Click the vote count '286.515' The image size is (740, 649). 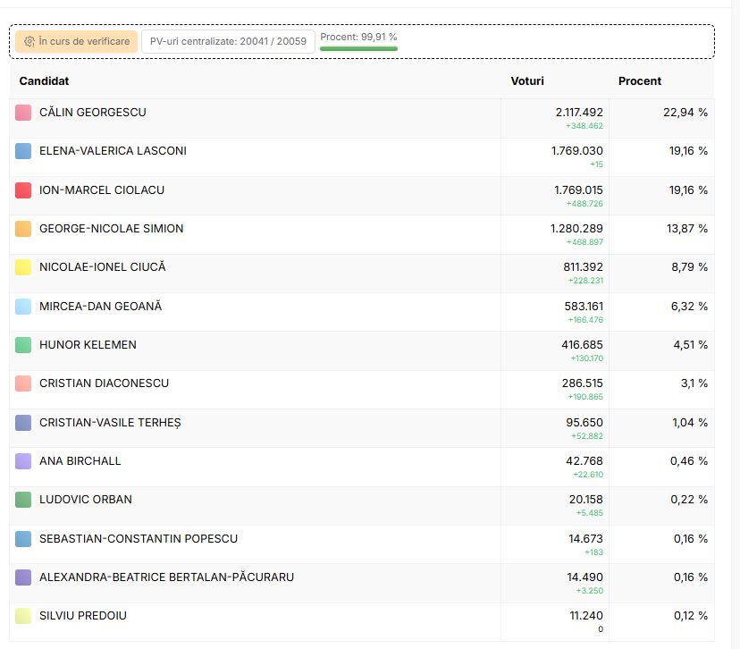pyautogui.click(x=583, y=383)
